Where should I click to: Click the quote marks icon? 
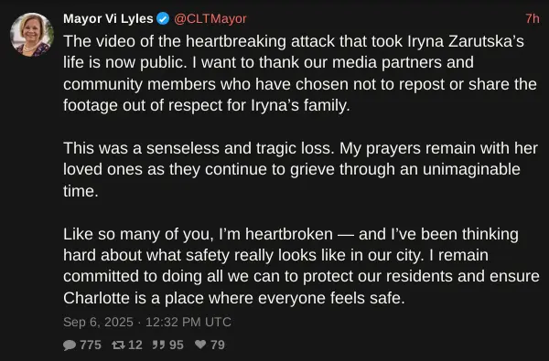pos(159,345)
